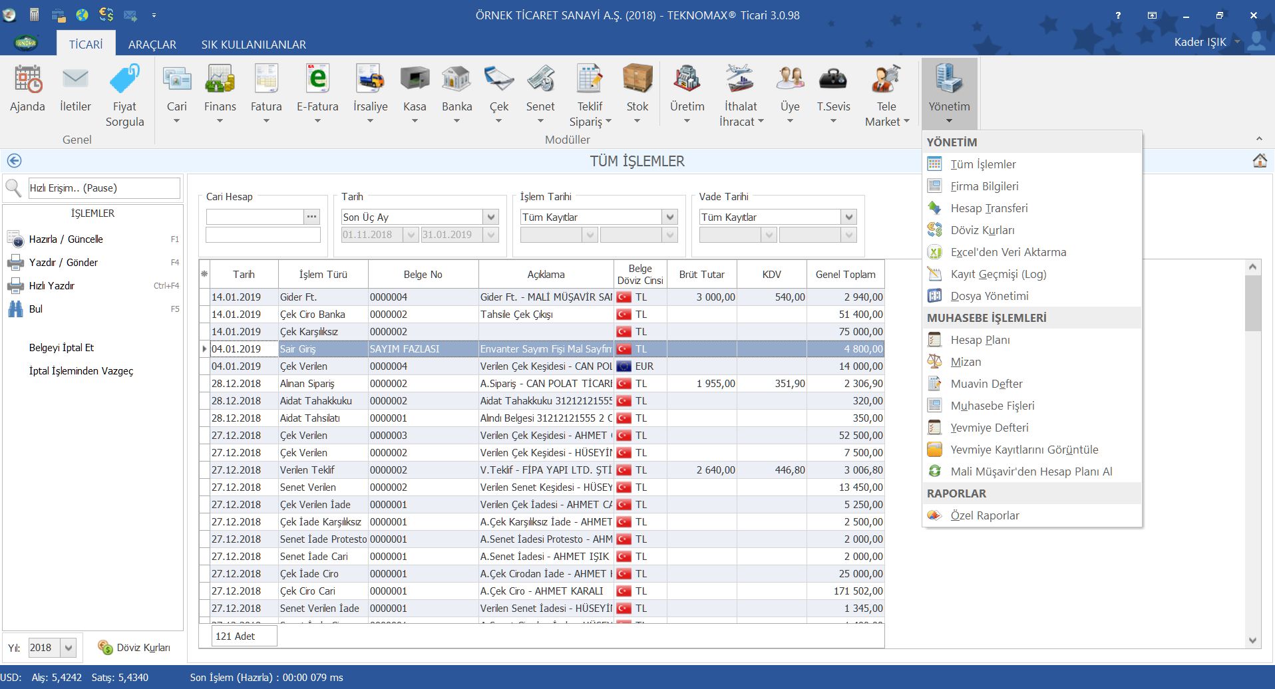
Task: Open the Kasa safe module
Action: tap(414, 90)
